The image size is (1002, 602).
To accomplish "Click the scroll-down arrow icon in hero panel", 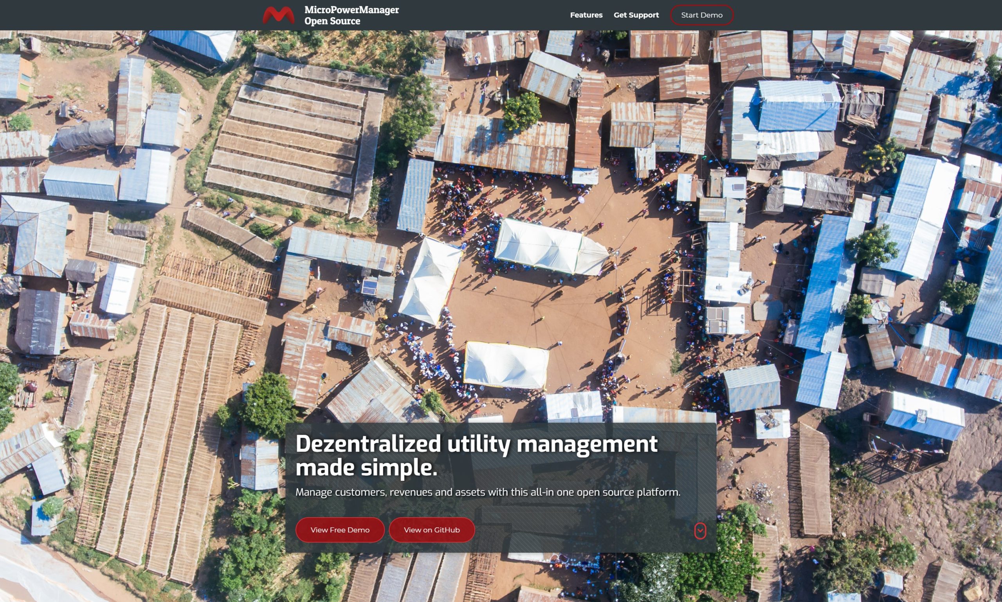I will [700, 530].
